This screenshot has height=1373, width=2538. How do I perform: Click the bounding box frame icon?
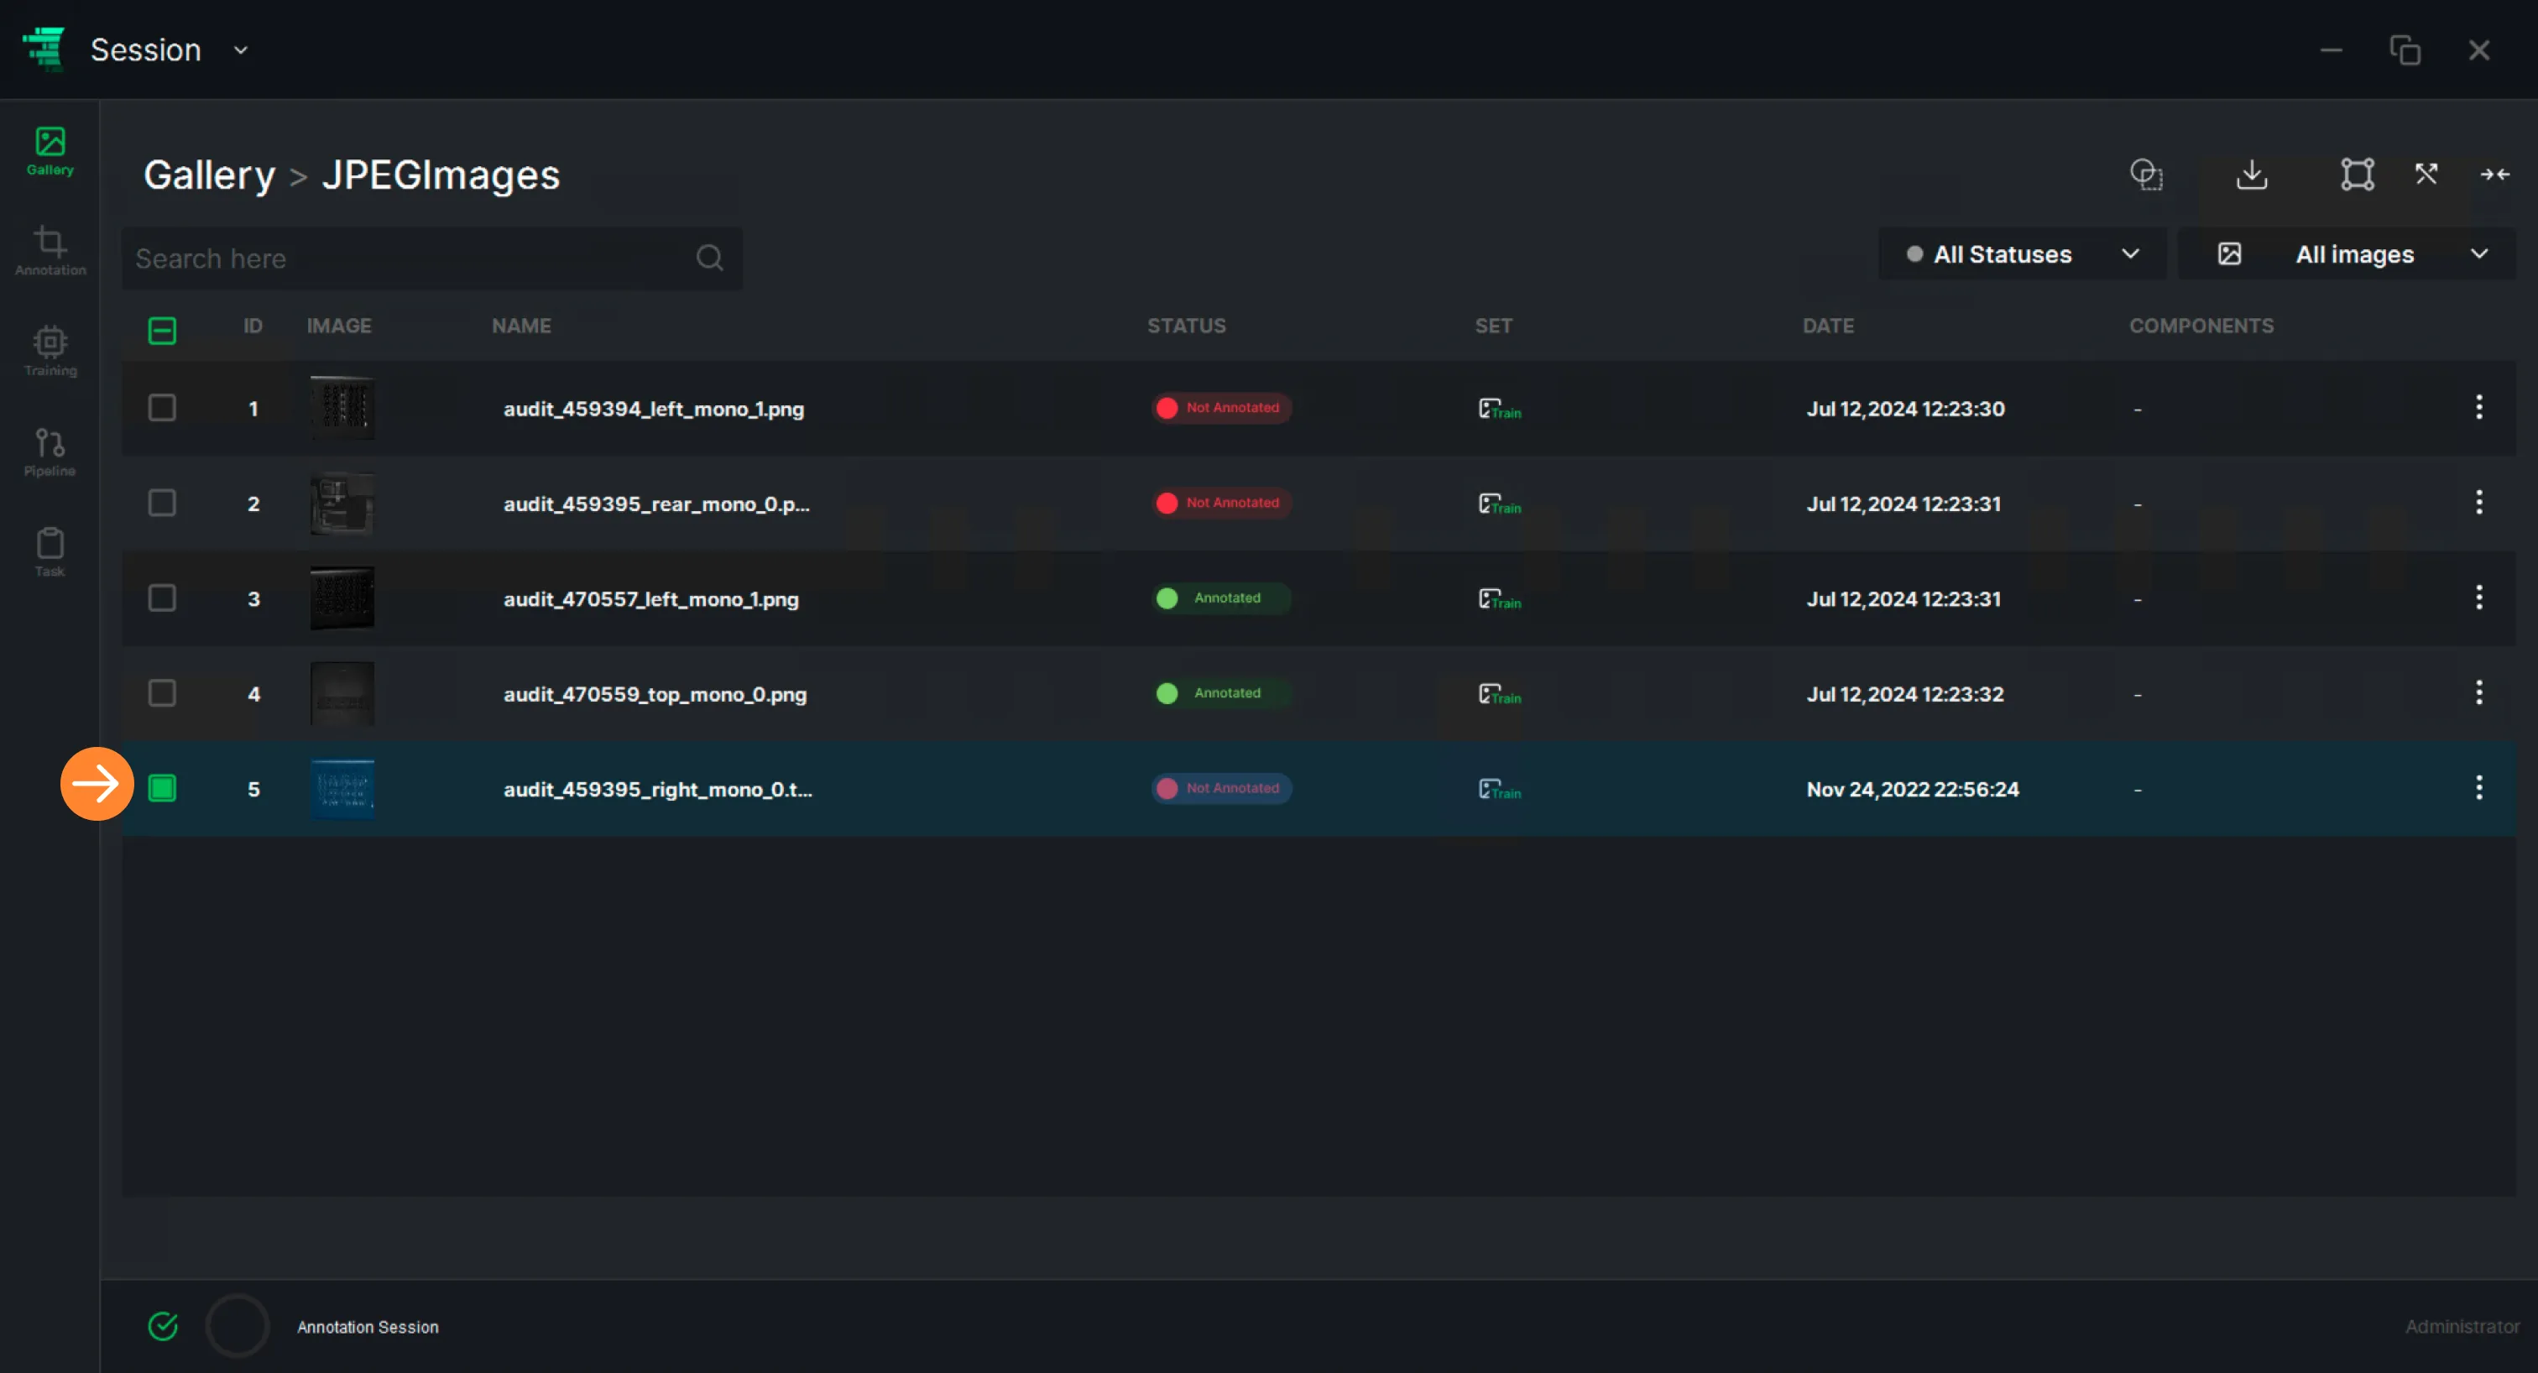[x=2358, y=175]
